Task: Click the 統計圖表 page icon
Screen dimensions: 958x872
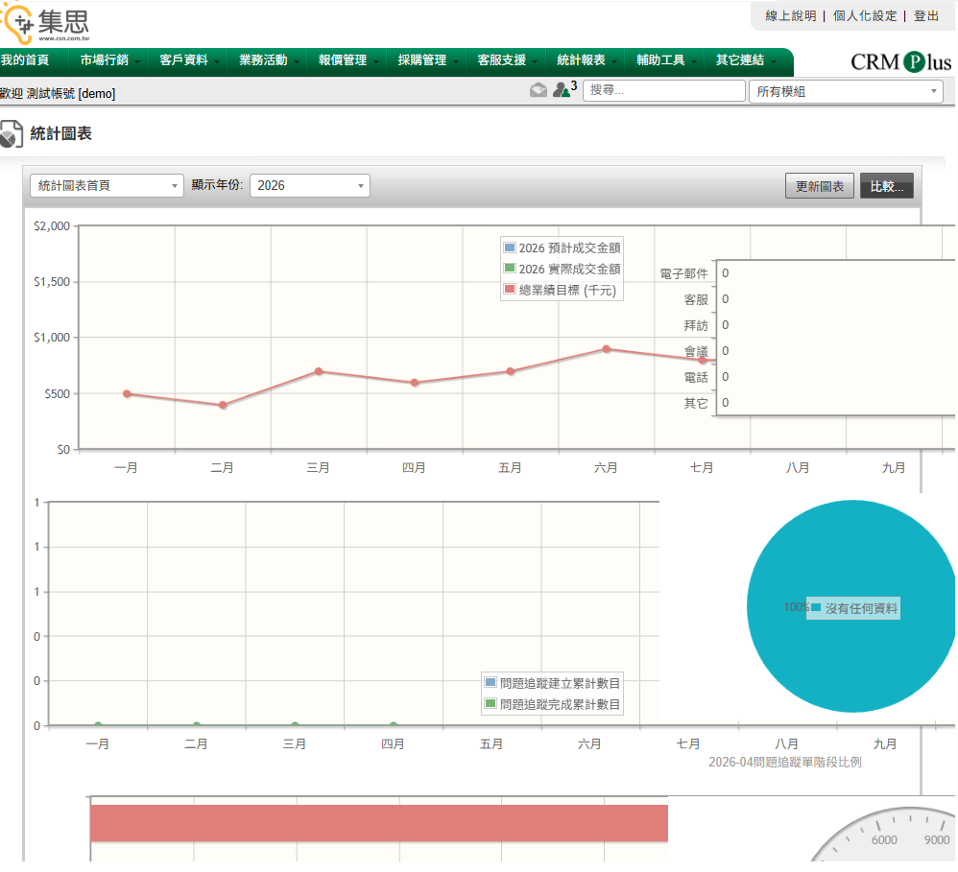Action: pos(12,134)
